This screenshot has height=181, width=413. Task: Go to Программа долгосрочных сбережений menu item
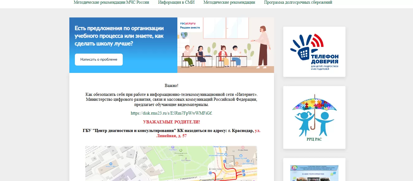tap(298, 2)
